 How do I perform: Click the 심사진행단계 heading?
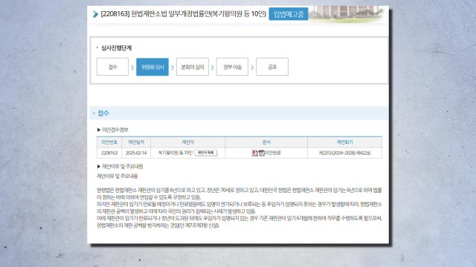pos(116,47)
